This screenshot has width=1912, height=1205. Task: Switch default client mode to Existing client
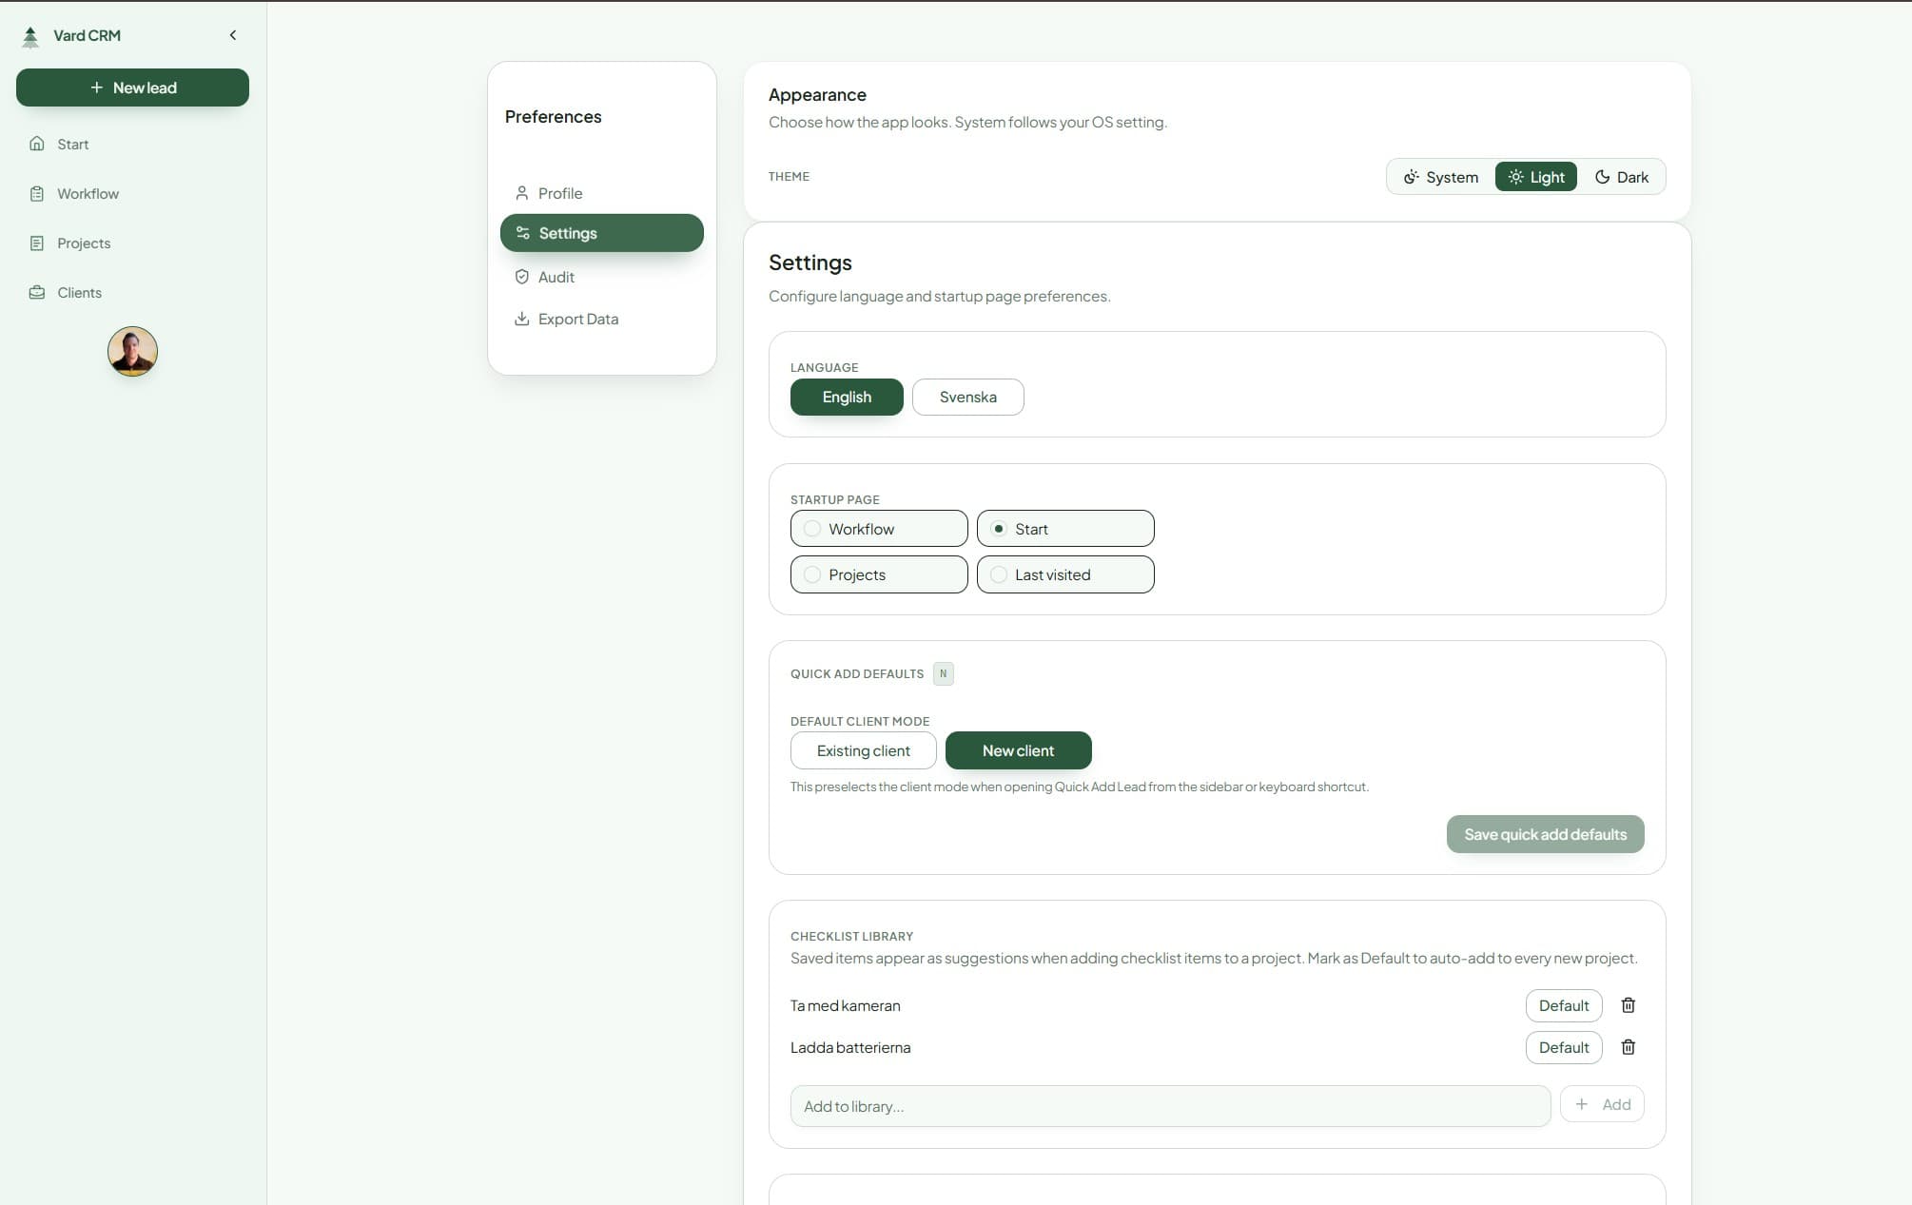pos(863,750)
